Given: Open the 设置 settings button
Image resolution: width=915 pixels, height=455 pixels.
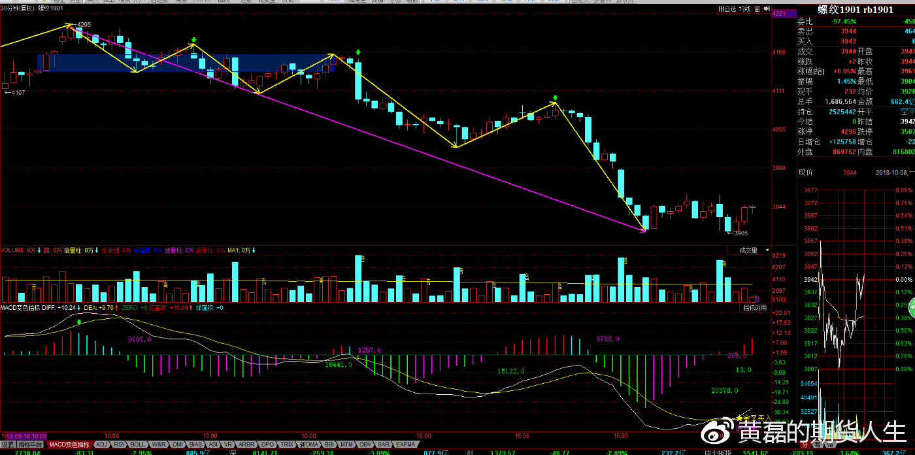Looking at the screenshot, I should pos(8,444).
